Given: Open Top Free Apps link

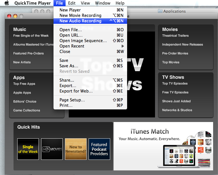Looking at the screenshot, I should (24, 84).
